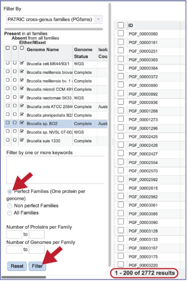Check the select-all checkbox beside ID header
This screenshot has width=188, height=281.
click(x=121, y=25)
